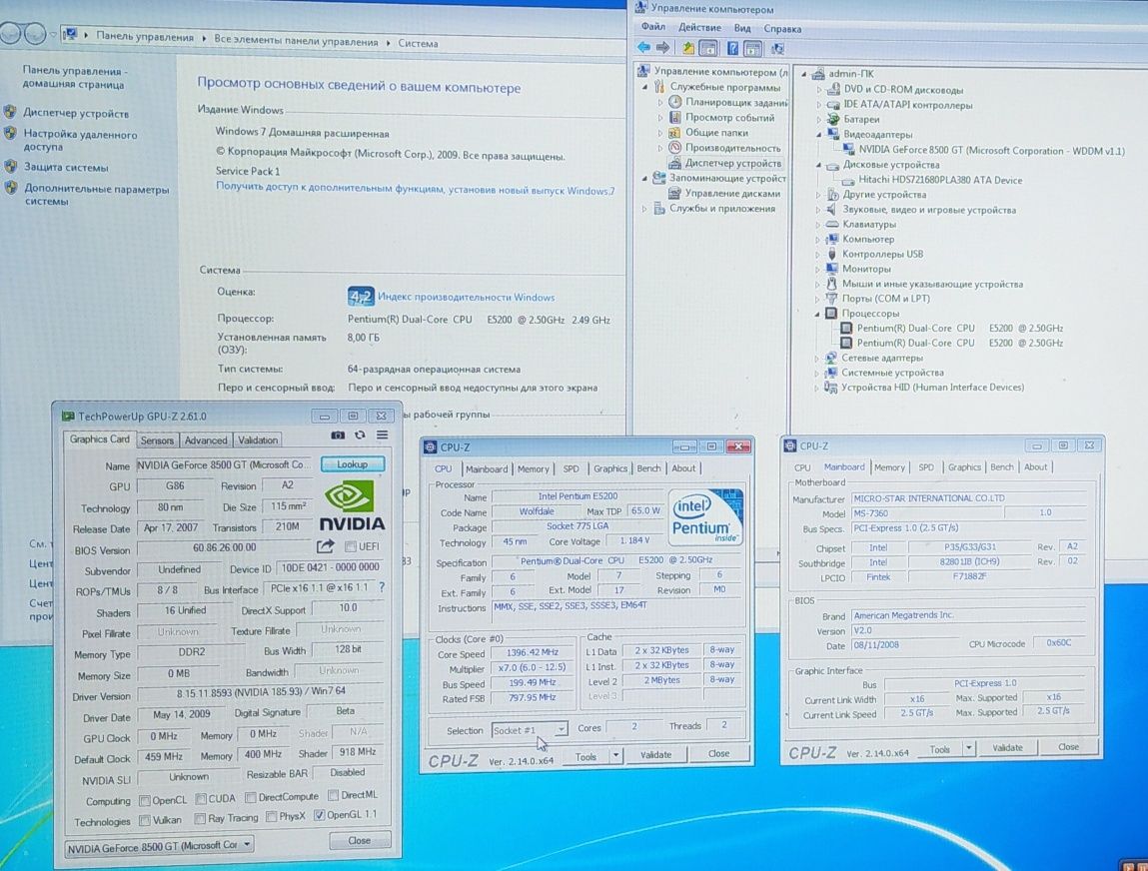1148x871 pixels.
Task: Collapse the Видеоадаптеры node
Action: click(818, 135)
